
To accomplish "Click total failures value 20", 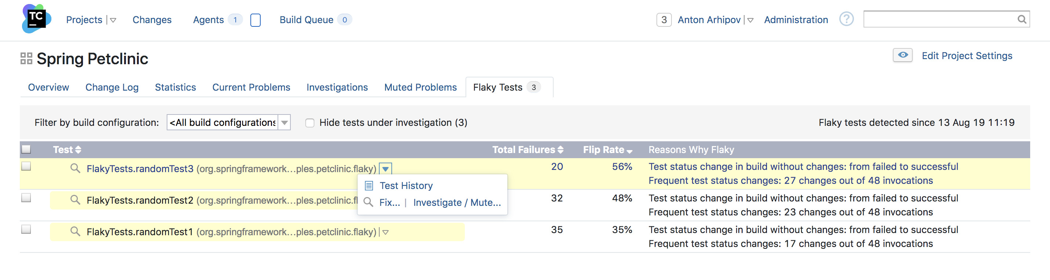I will pos(557,166).
